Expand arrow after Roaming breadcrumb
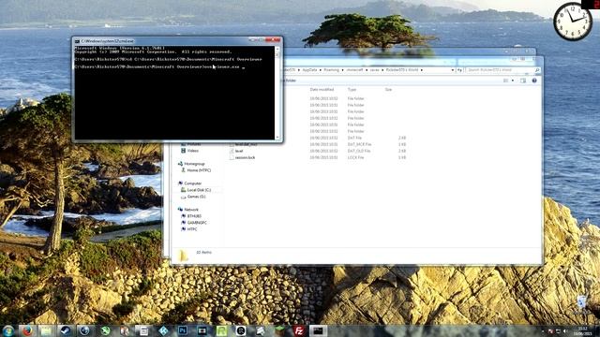The width and height of the screenshot is (600, 337). pos(342,70)
